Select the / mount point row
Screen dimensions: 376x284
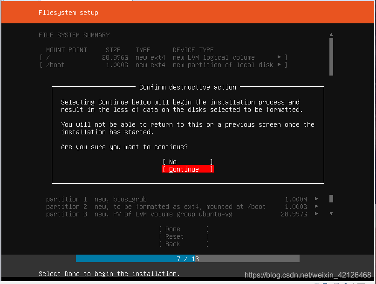tap(163, 57)
